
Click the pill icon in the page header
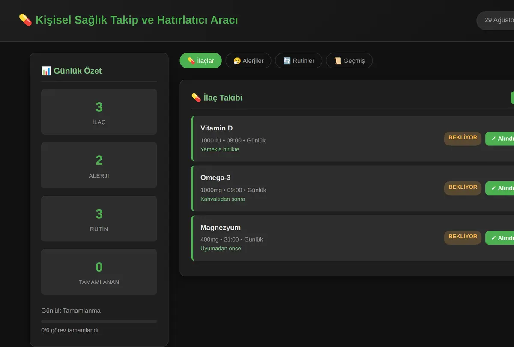click(25, 20)
